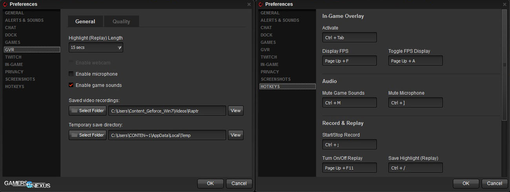Open IN-GAME section in left window sidebar
The image size is (510, 192).
[14, 65]
